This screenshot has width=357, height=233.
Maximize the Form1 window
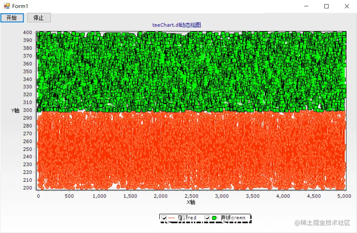tap(326, 6)
